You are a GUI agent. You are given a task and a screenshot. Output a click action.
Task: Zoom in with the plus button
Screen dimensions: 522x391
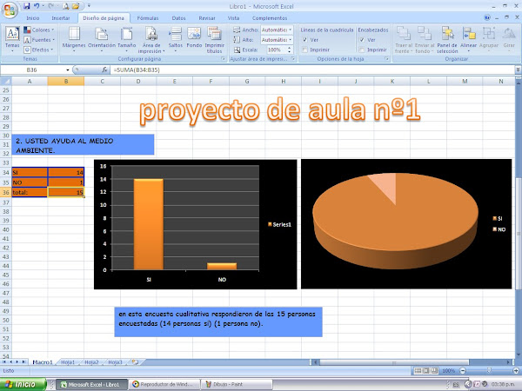point(516,371)
